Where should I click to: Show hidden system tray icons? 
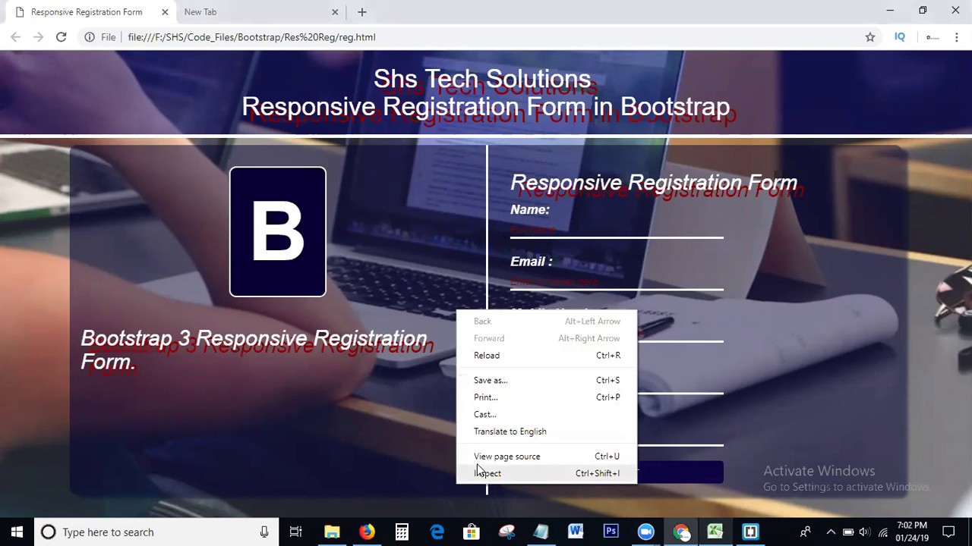831,532
